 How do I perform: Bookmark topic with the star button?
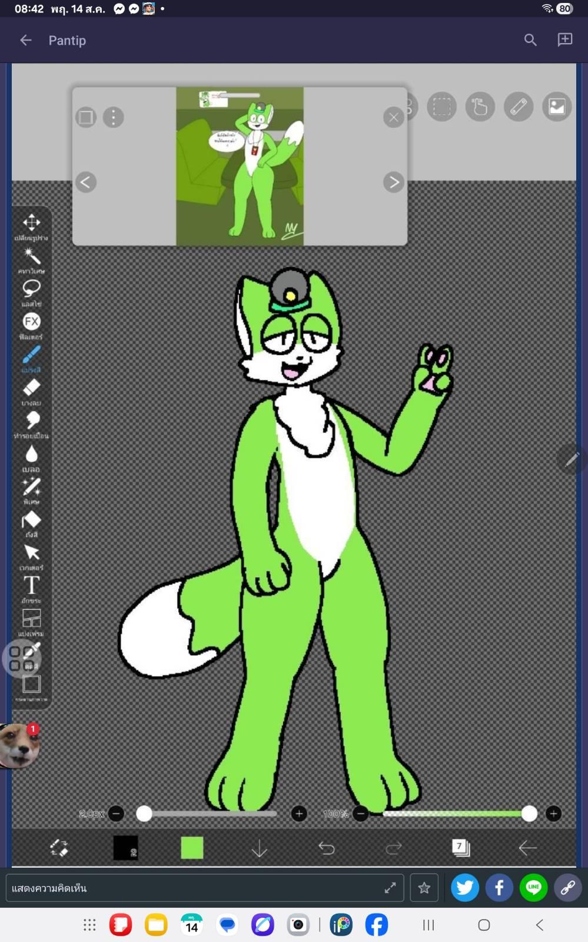pyautogui.click(x=424, y=888)
